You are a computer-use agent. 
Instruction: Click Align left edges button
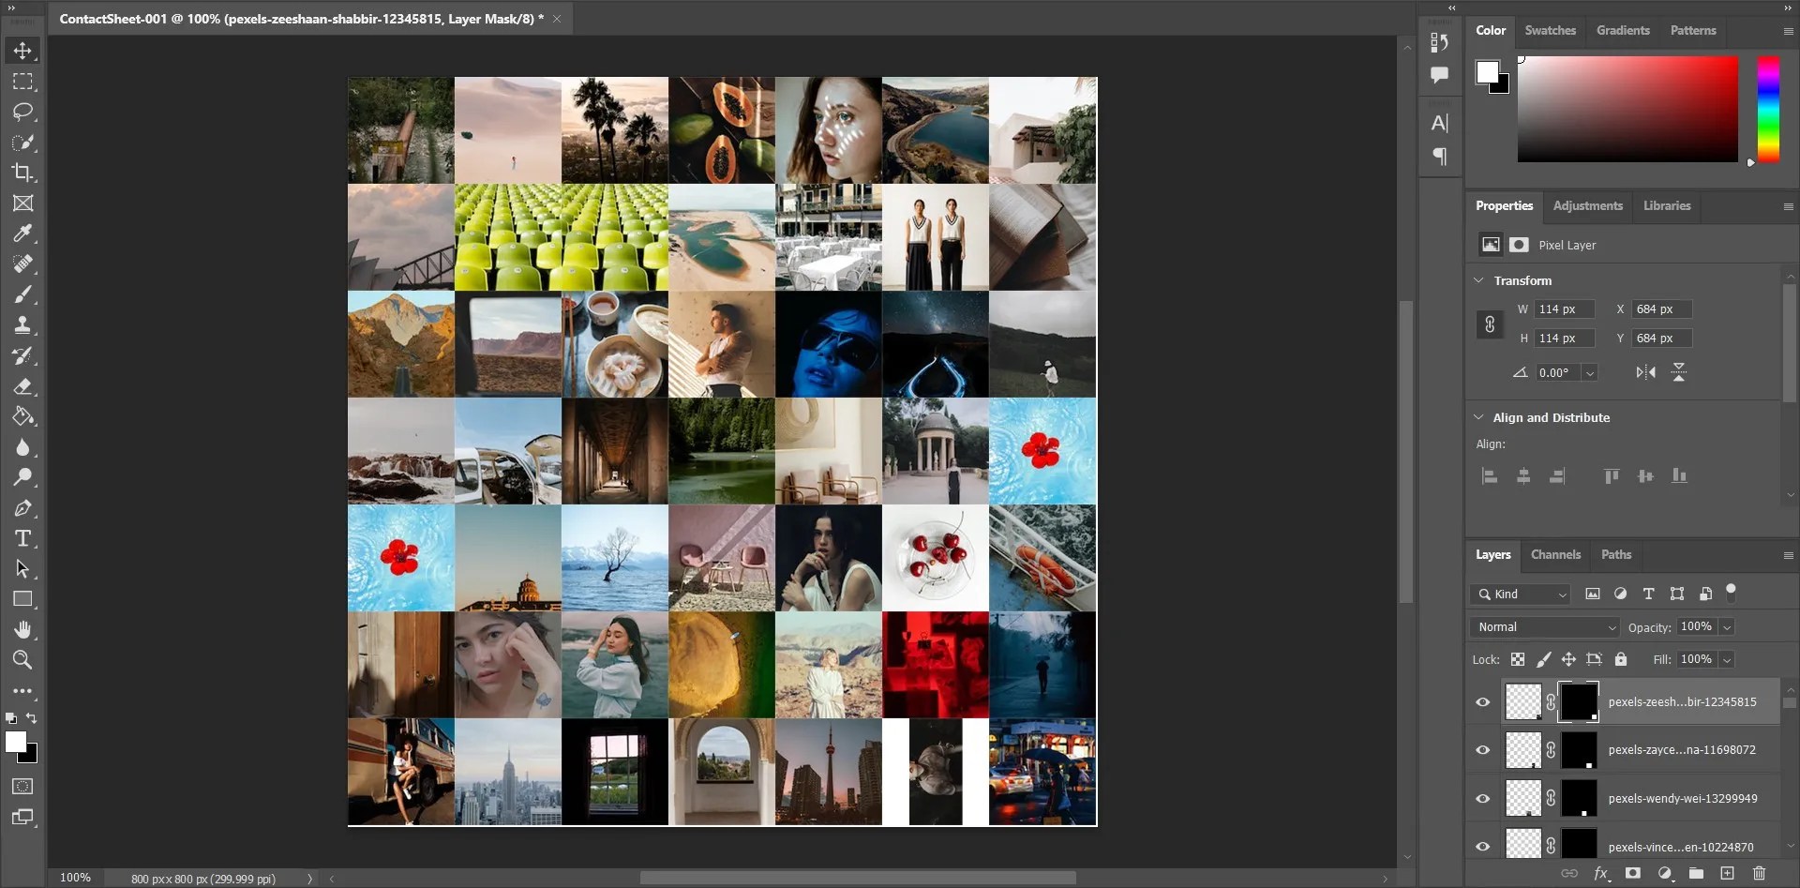1489,476
